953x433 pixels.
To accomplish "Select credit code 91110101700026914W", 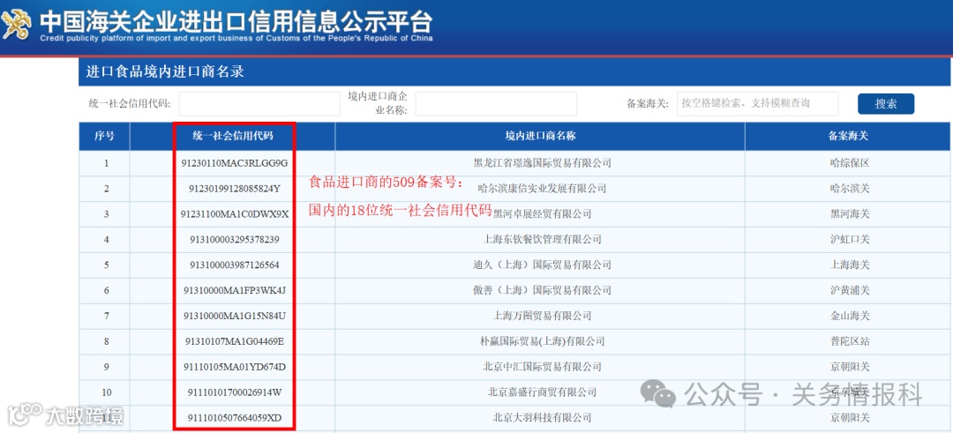I will (235, 393).
